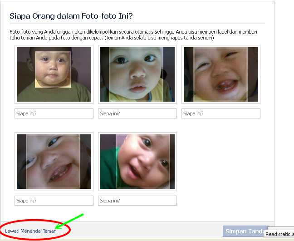This screenshot has height=241, width=294.
Task: Focus 'Siapa ini?' field under the wide-eyed baby
Action: (x=137, y=113)
